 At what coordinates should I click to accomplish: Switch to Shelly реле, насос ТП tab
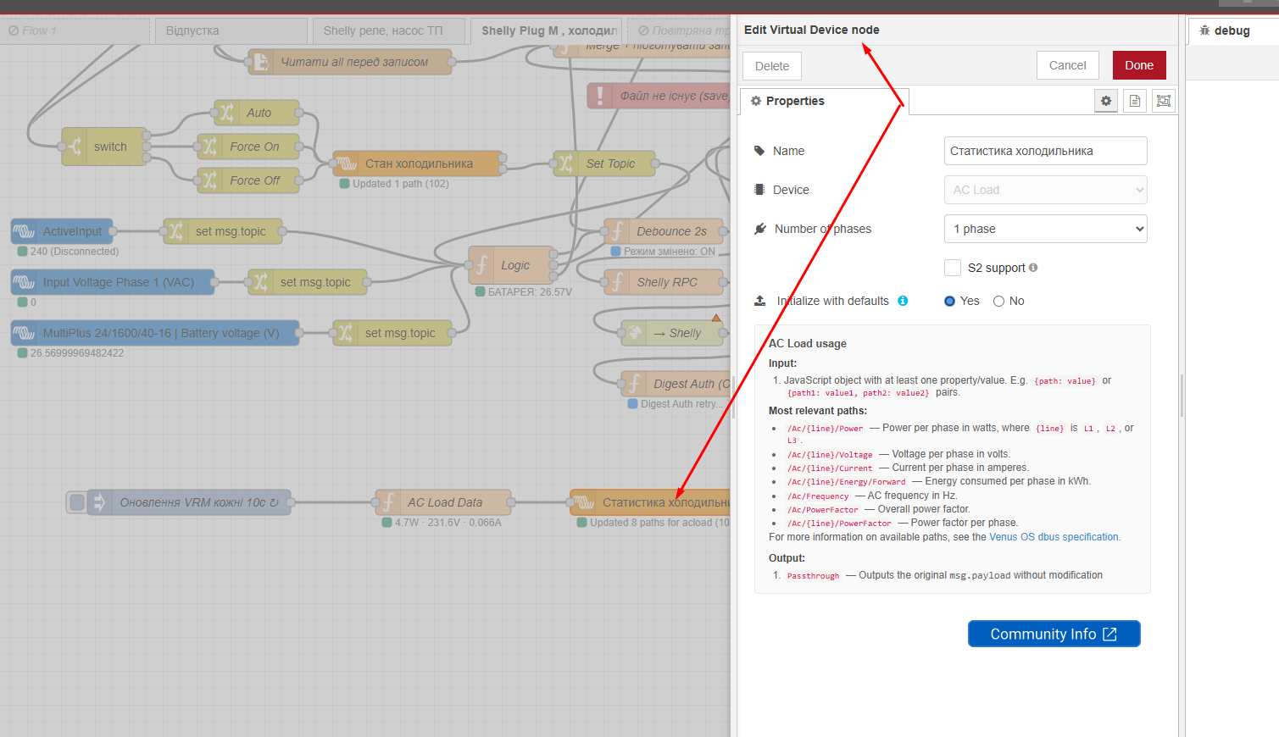(x=383, y=30)
